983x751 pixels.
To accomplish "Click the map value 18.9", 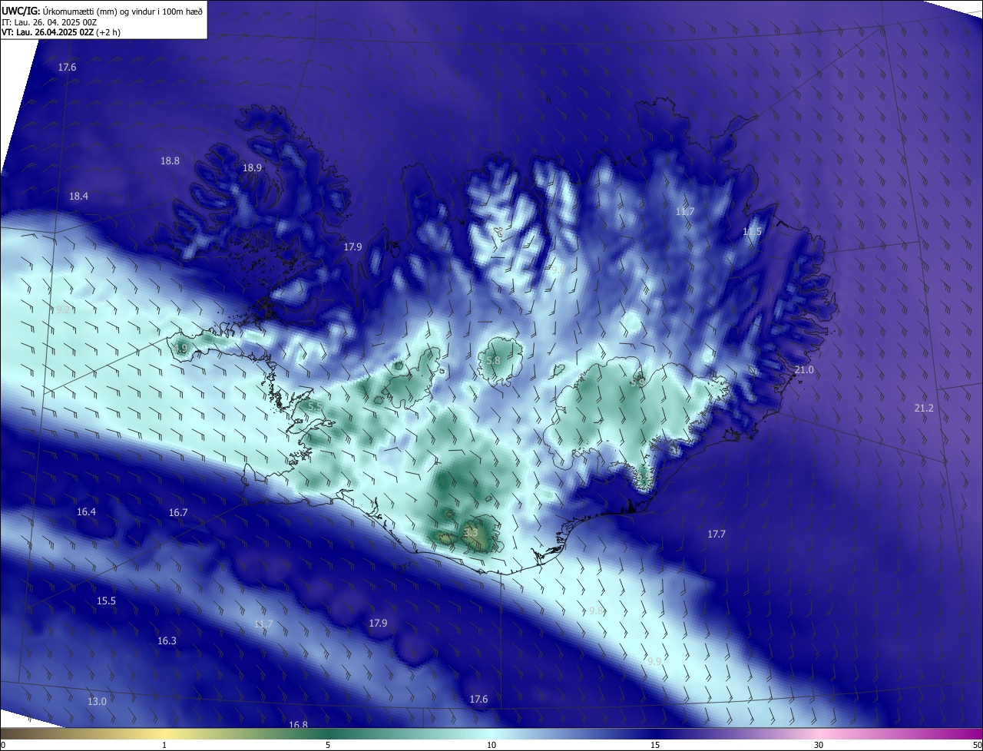I will pyautogui.click(x=252, y=167).
